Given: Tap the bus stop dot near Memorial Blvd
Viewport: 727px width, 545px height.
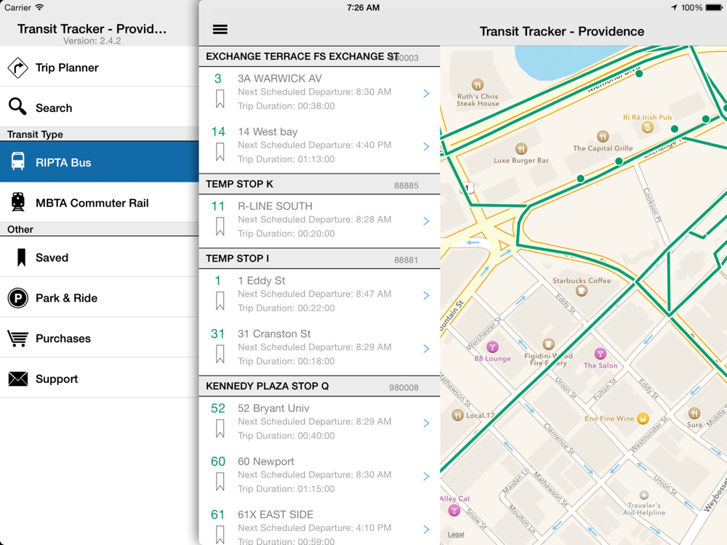Looking at the screenshot, I should pyautogui.click(x=639, y=73).
